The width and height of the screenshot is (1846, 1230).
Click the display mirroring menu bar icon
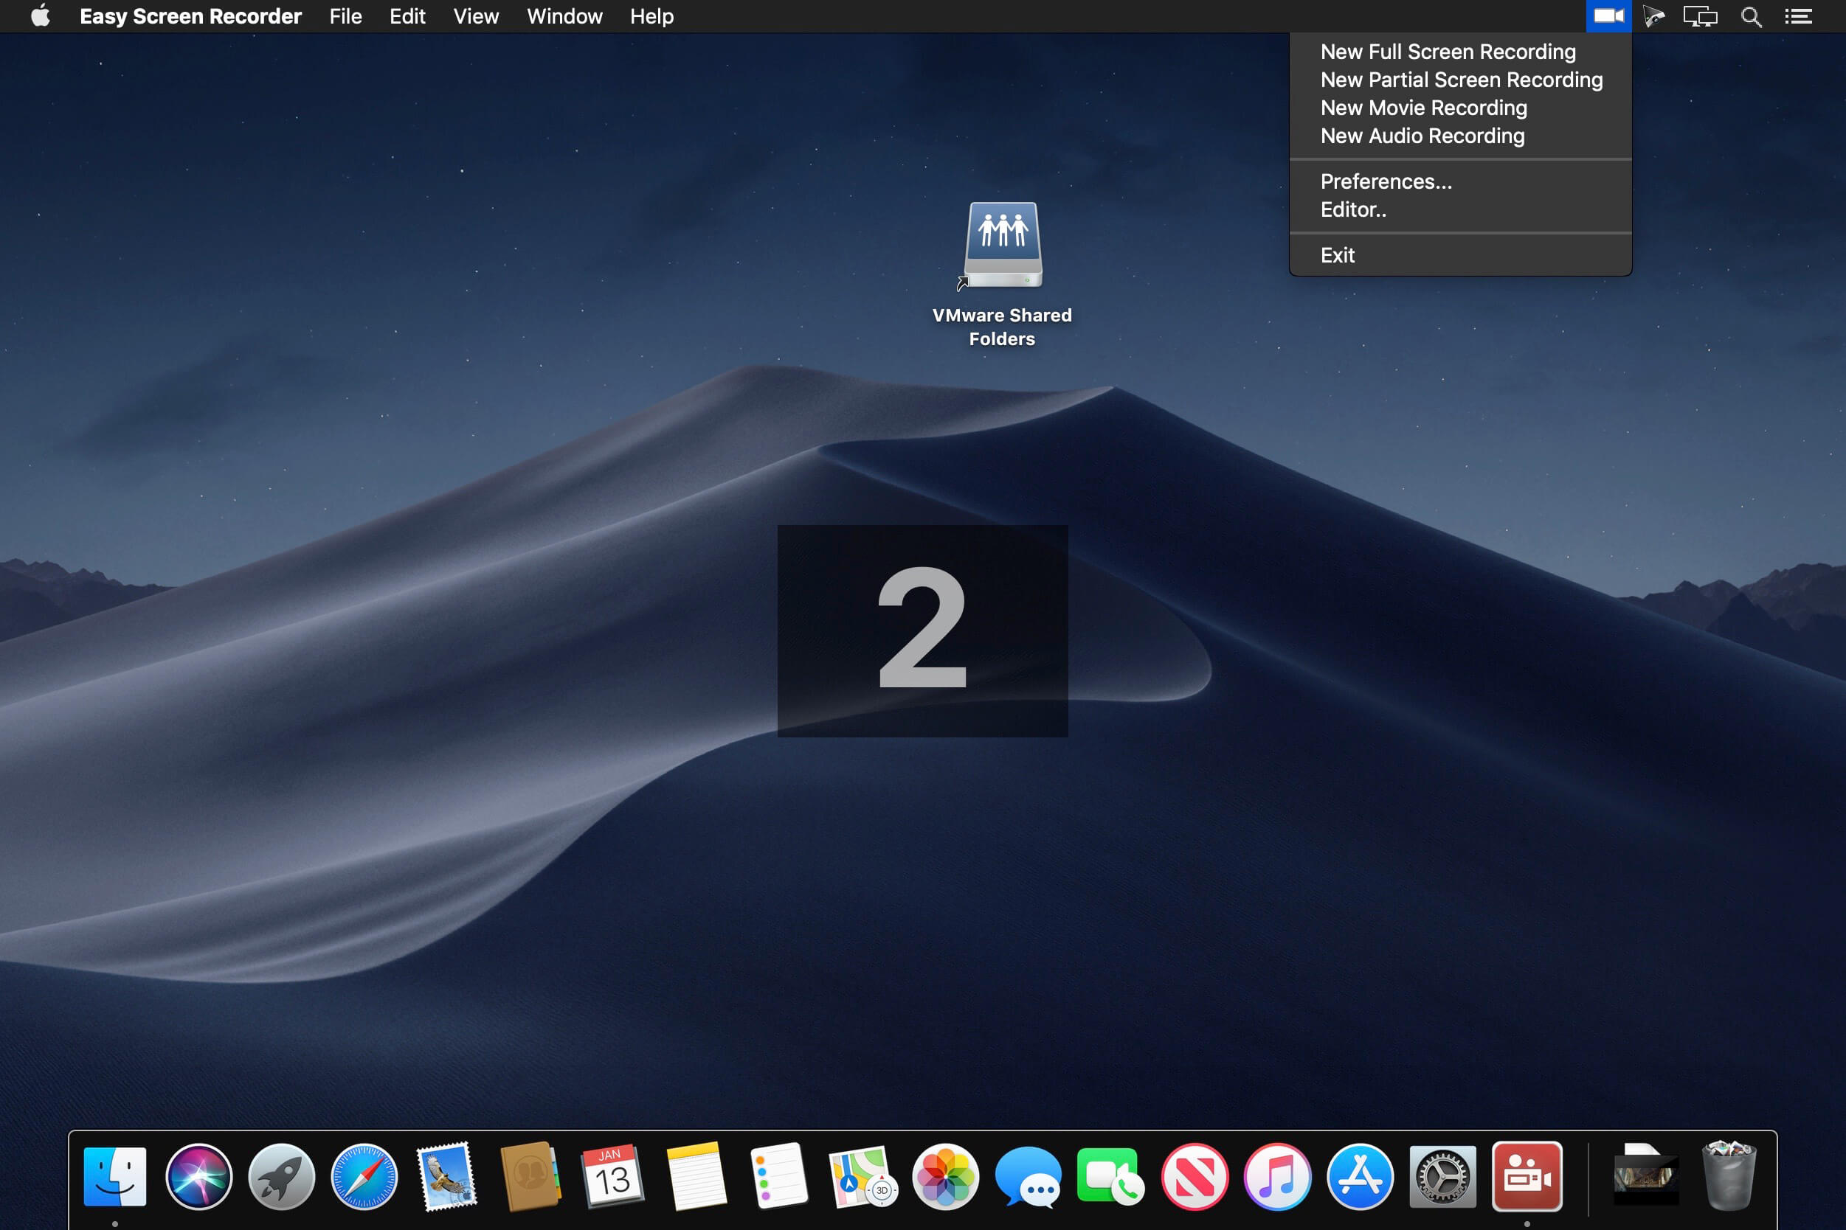tap(1700, 16)
